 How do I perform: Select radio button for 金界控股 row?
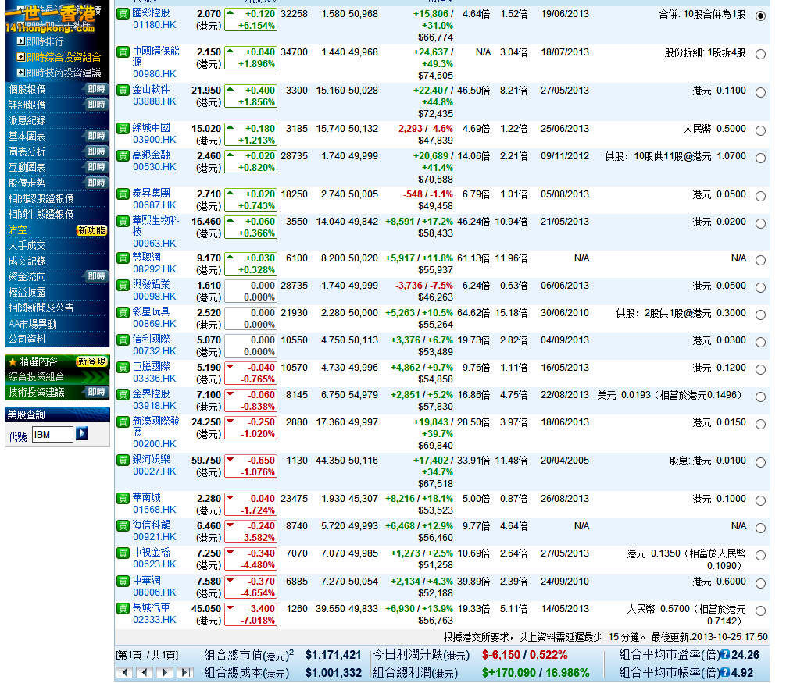pos(761,397)
